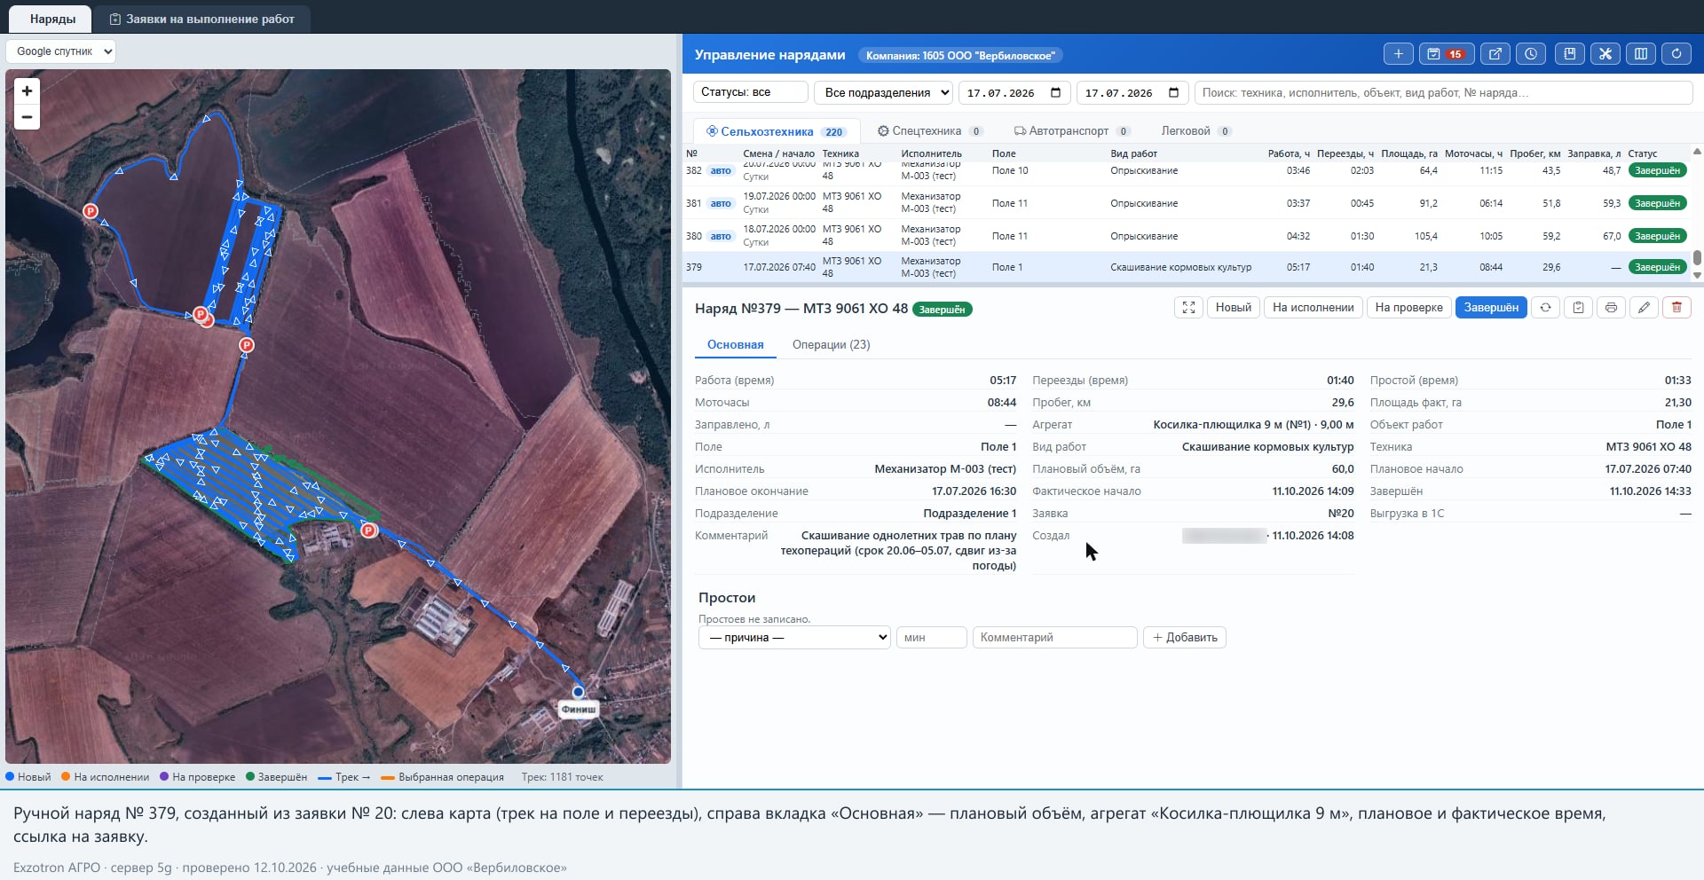Print order 379 with printer icon
The width and height of the screenshot is (1704, 880).
1611,308
